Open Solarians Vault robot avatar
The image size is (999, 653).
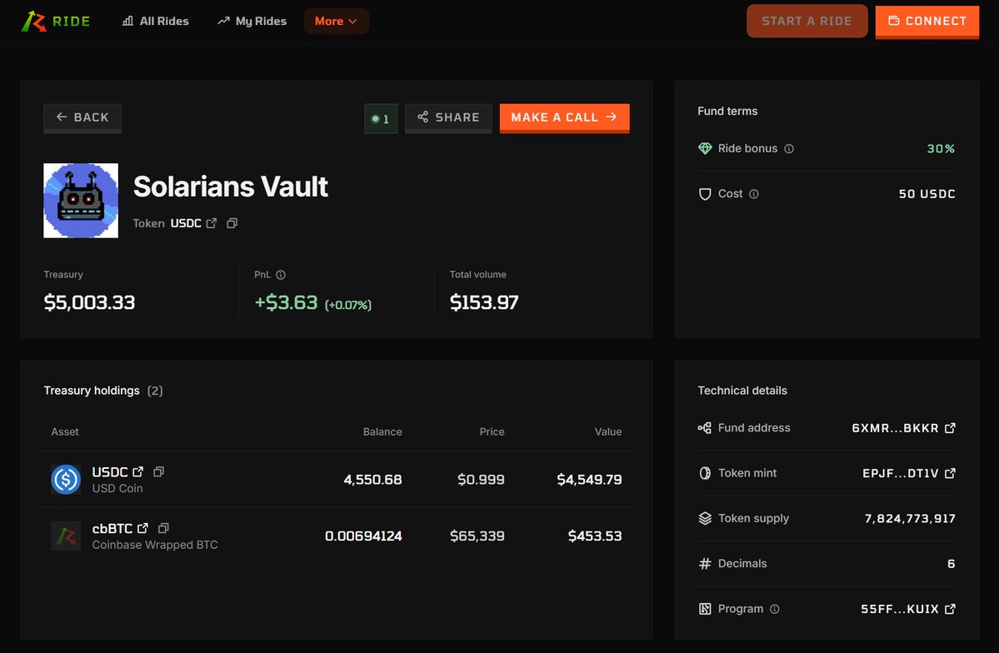tap(81, 201)
